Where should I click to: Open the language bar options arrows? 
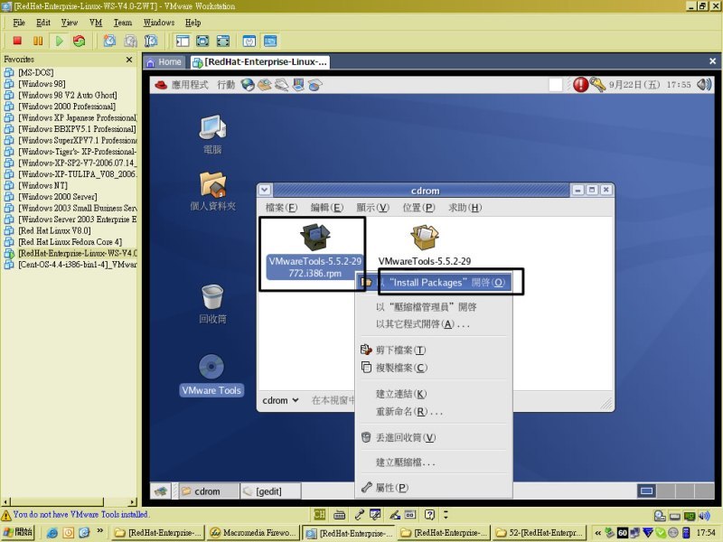[x=446, y=515]
